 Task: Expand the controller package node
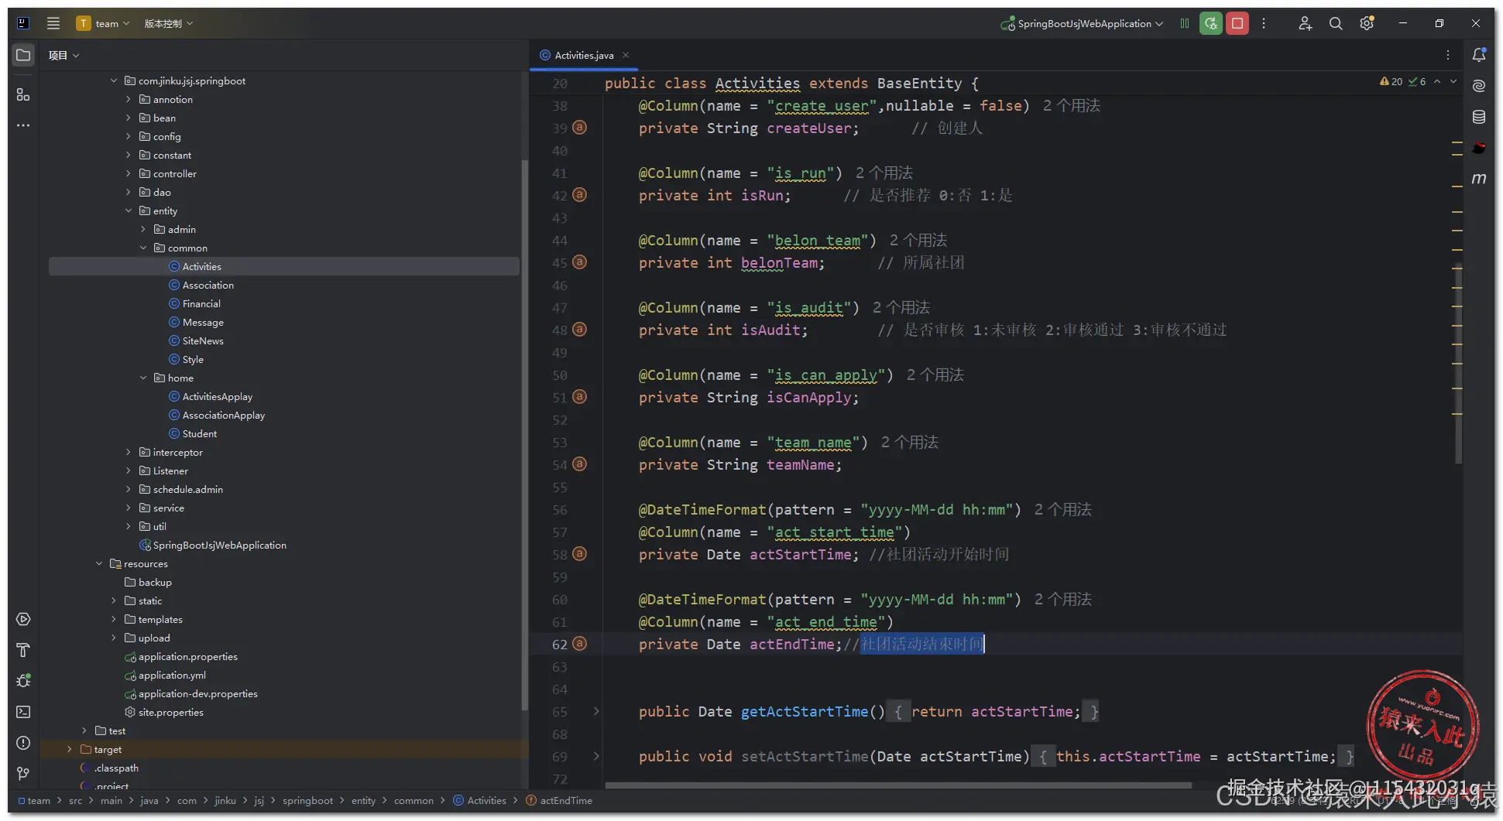pos(129,173)
